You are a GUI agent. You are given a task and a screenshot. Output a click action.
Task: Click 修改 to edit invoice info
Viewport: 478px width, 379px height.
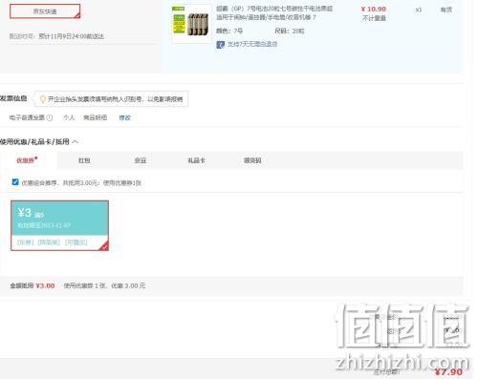click(x=124, y=117)
